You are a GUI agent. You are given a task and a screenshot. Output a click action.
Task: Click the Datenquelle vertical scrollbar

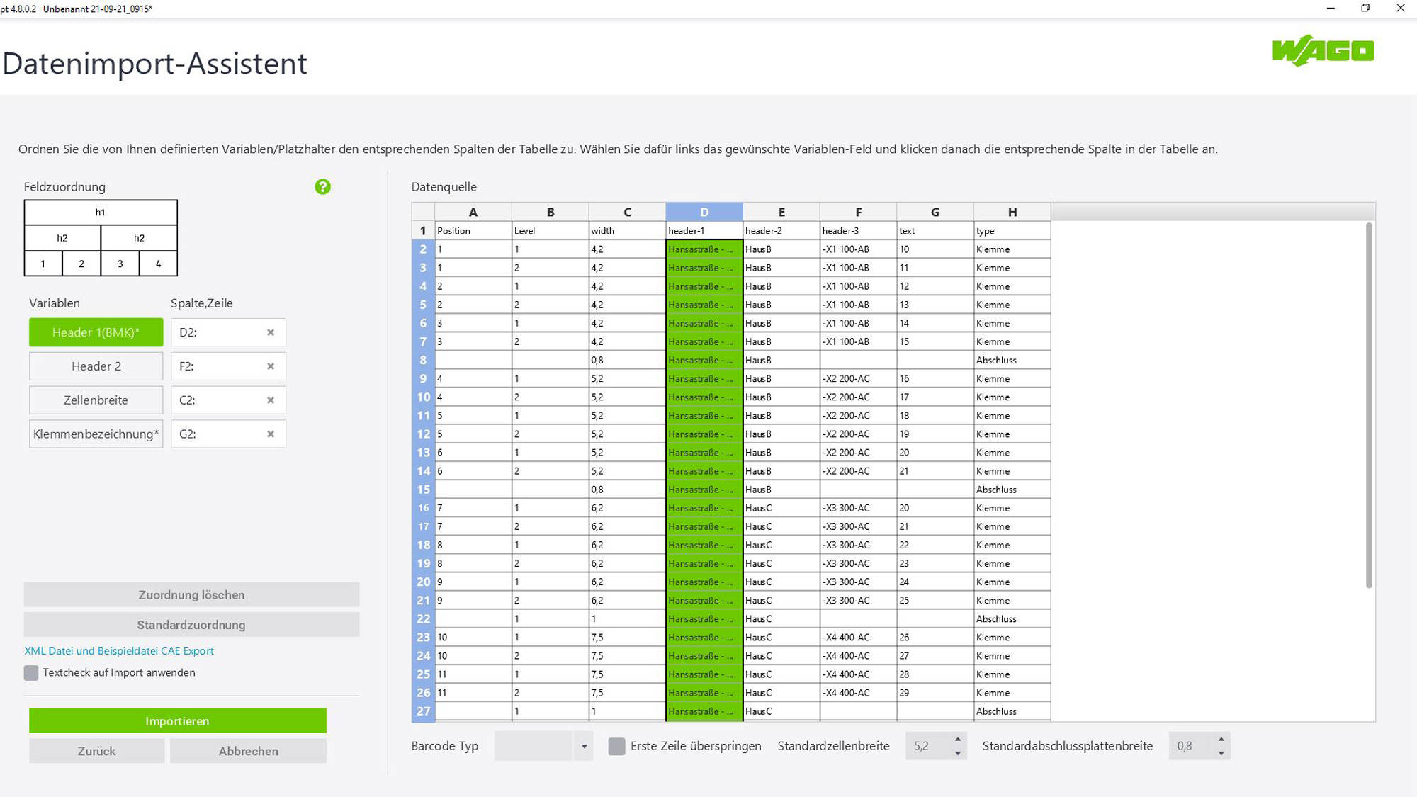1369,405
